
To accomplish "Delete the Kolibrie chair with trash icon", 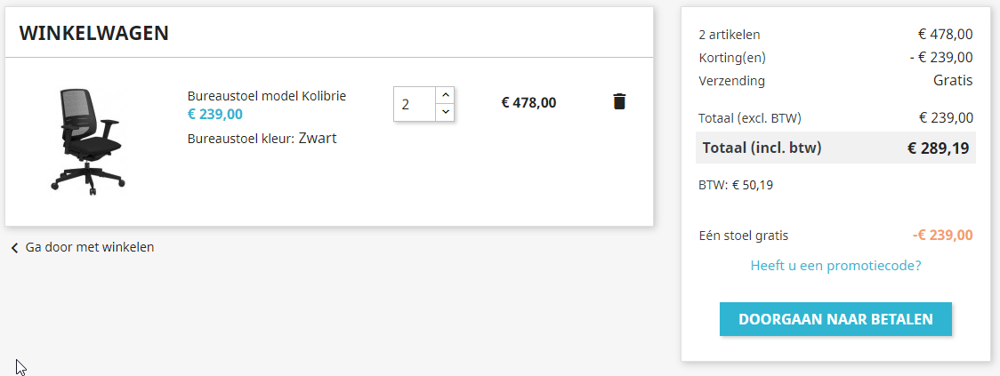I will pyautogui.click(x=619, y=101).
